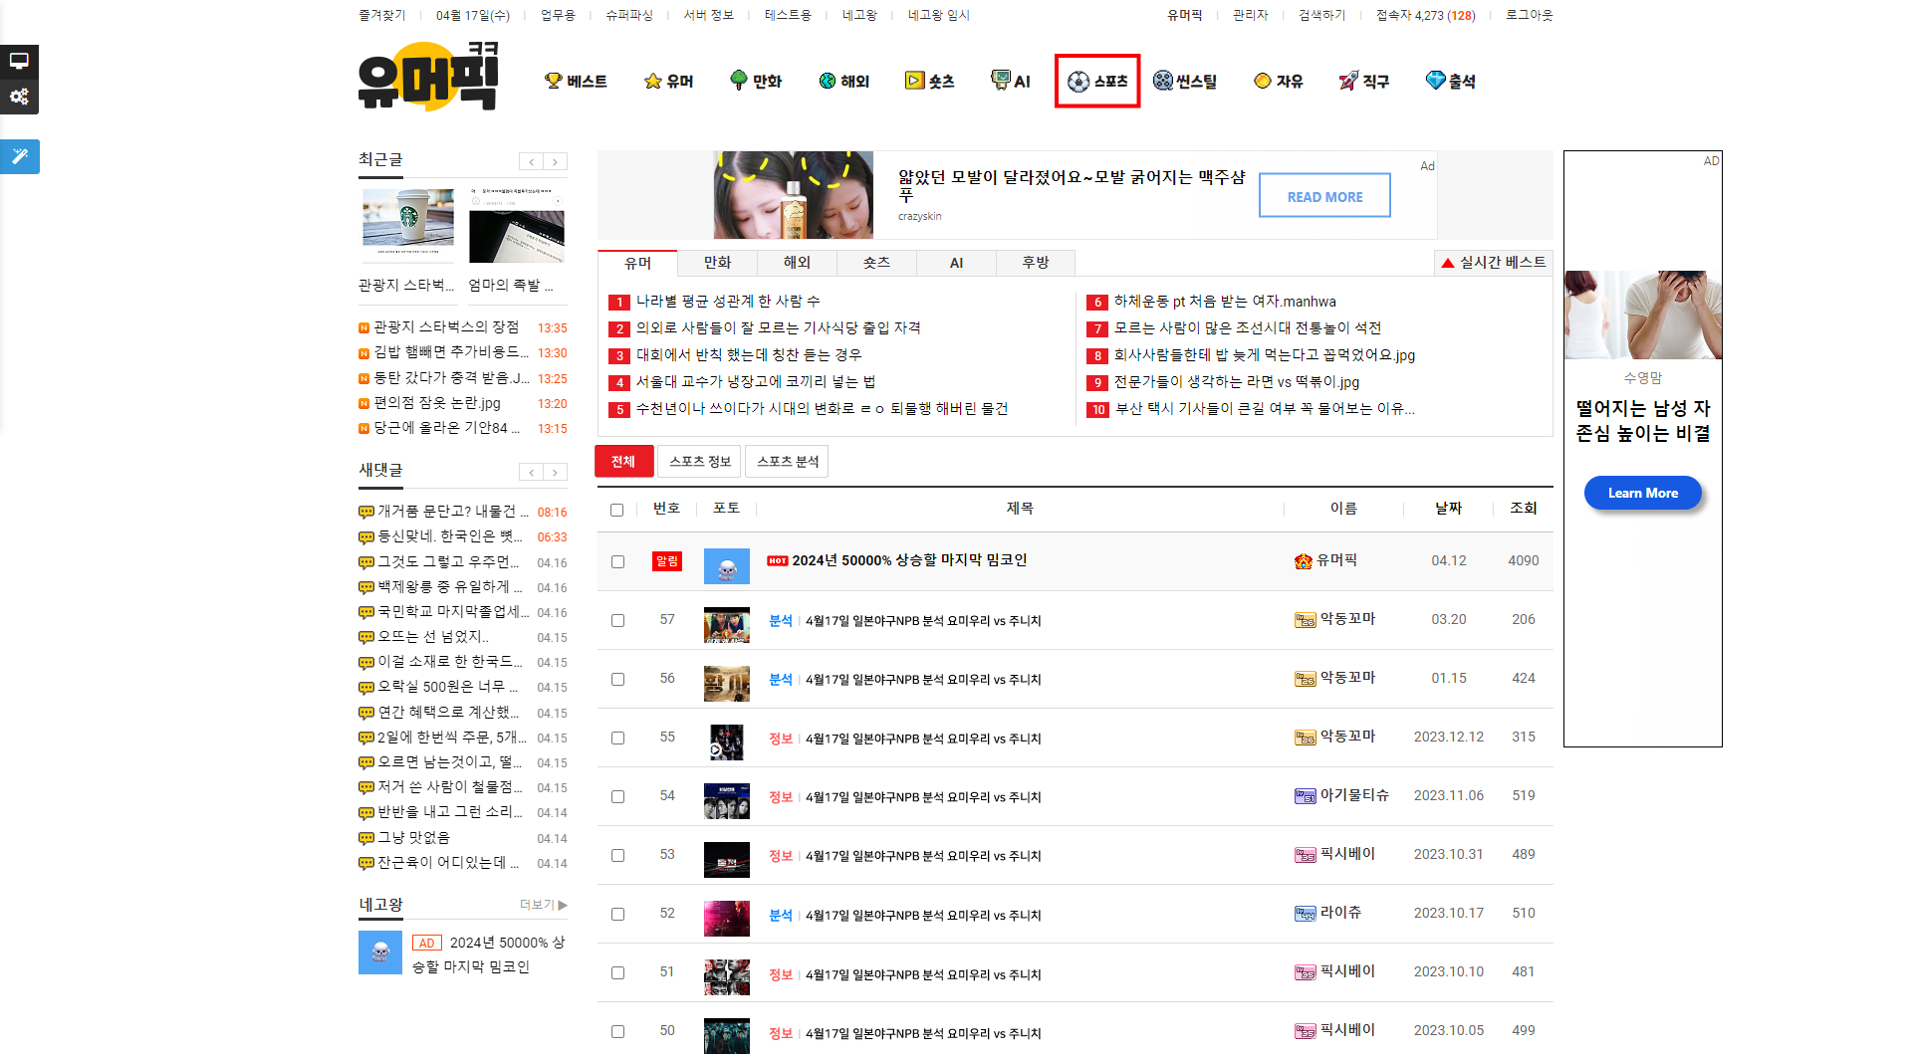Screen dimensions: 1912x1059
Task: Check the box for post number 54
Action: click(x=617, y=796)
